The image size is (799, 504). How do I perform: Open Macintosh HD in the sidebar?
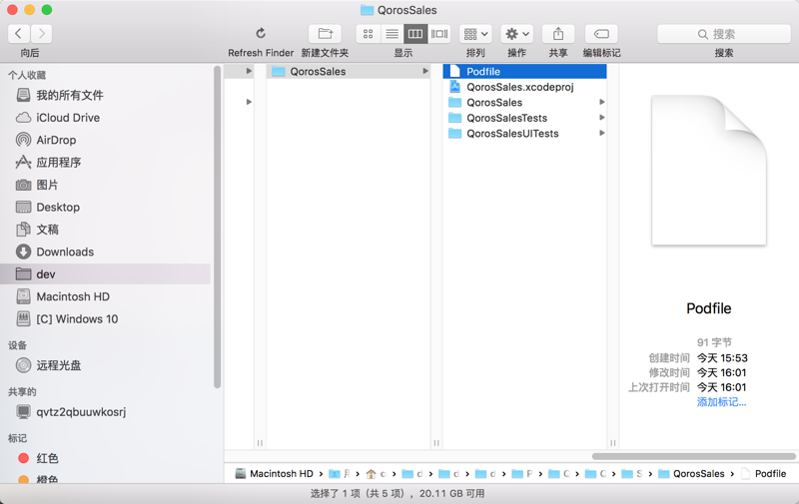click(73, 296)
